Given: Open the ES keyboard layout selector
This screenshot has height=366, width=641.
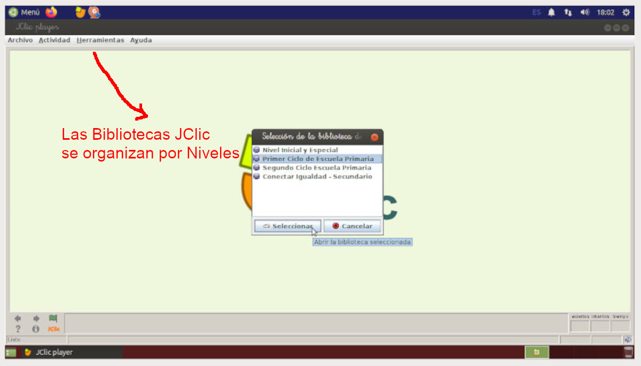Looking at the screenshot, I should [536, 12].
